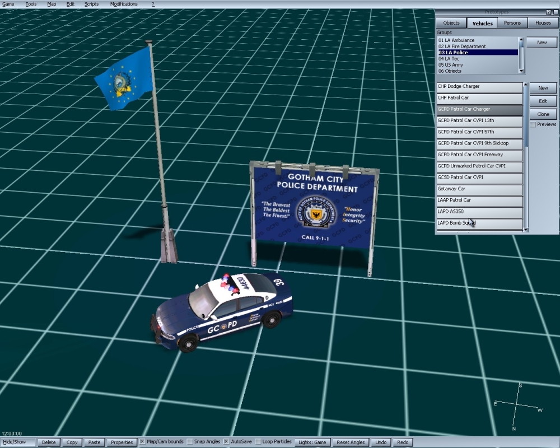Open the Tools menu

(31, 4)
